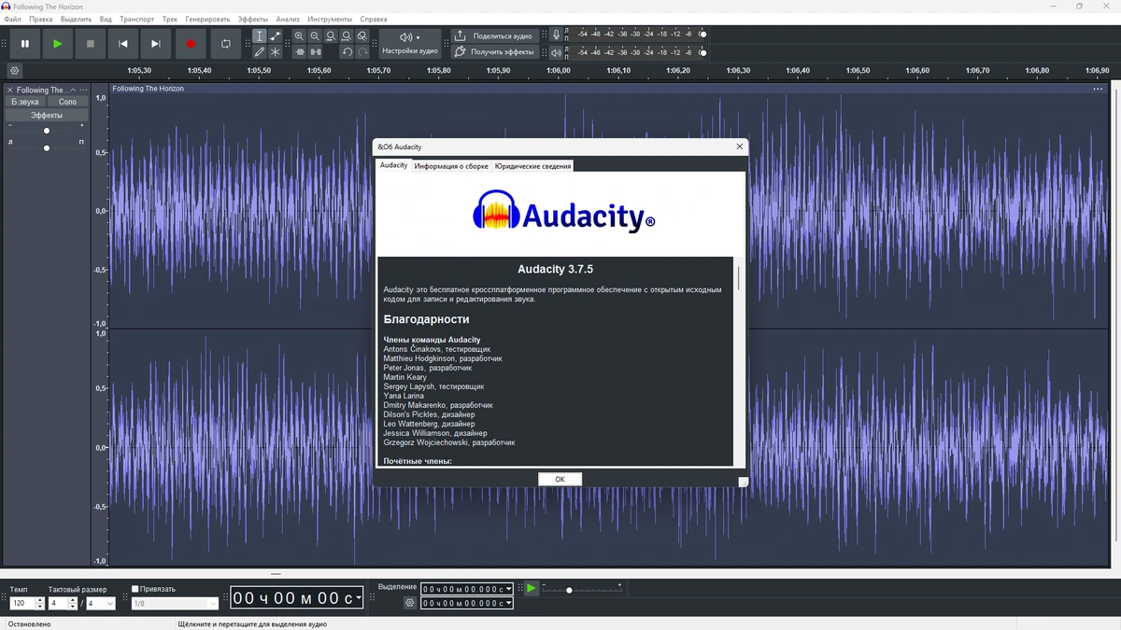Click the Undo arrow icon
This screenshot has height=630, width=1121.
[347, 52]
